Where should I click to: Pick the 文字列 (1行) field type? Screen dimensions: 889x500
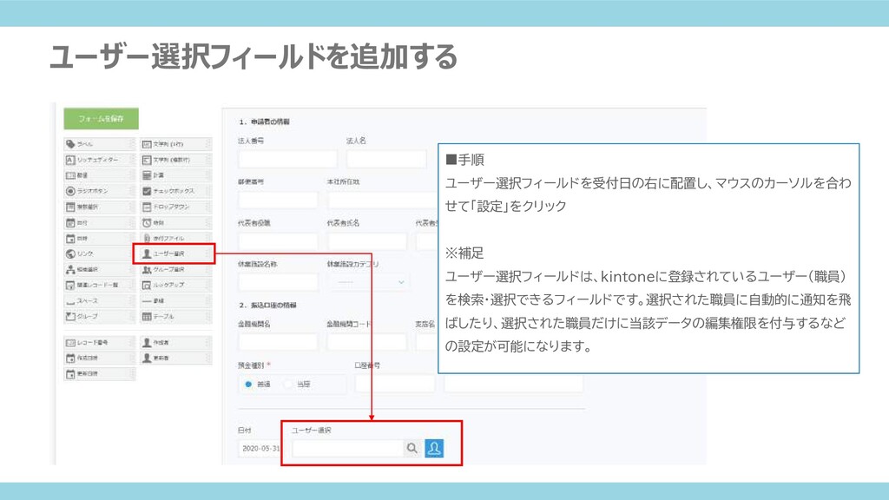[175, 144]
